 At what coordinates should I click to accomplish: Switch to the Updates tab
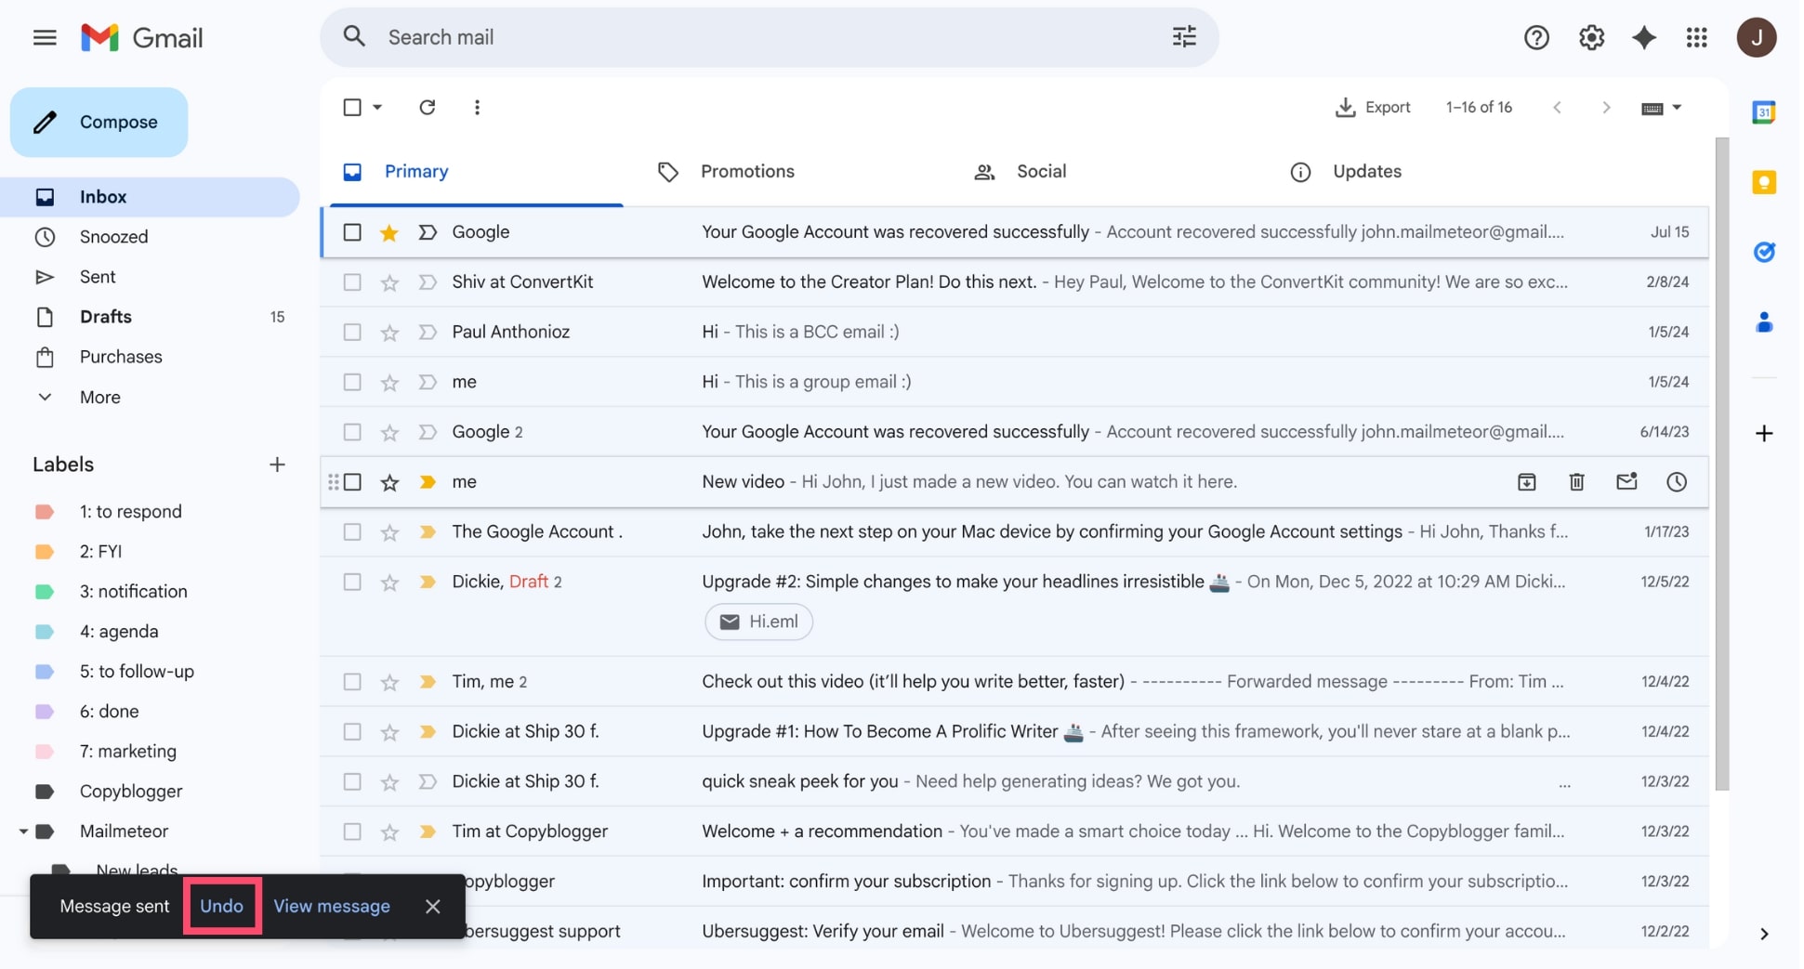[1366, 171]
